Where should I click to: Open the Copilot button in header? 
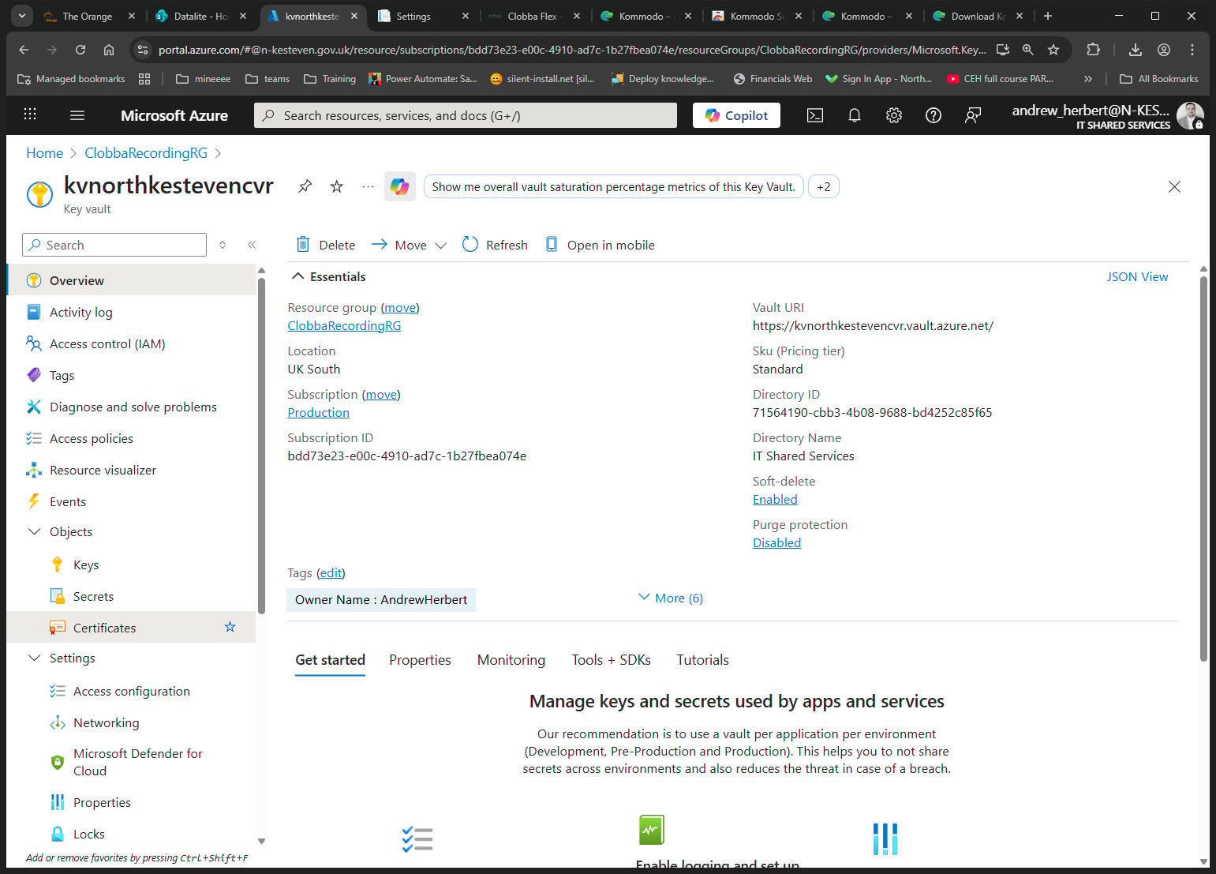click(x=736, y=115)
